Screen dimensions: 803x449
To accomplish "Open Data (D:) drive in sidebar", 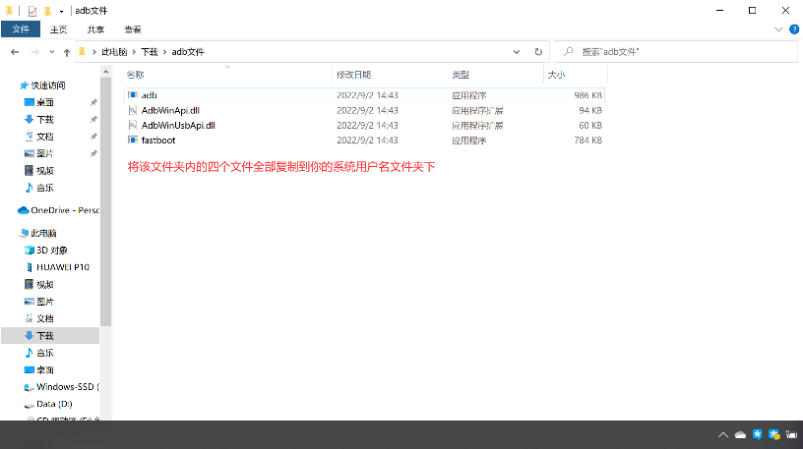I will (x=54, y=404).
